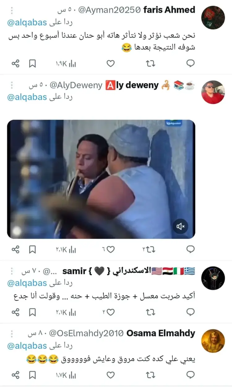The height and width of the screenshot is (387, 232).
Task: Open more options for faris Ahmed's tweet
Action: [x=12, y=10]
